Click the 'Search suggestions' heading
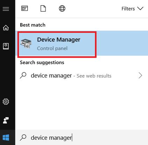The image size is (148, 145). [x=42, y=63]
